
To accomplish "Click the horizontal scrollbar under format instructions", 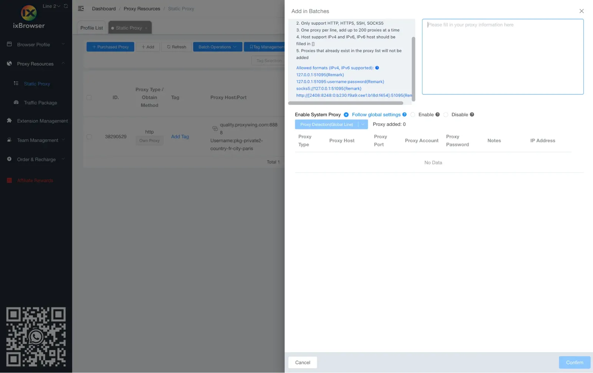I will [345, 103].
